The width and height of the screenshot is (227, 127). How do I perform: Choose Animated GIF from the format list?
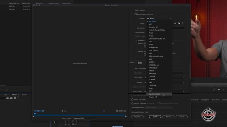pyautogui.click(x=159, y=27)
